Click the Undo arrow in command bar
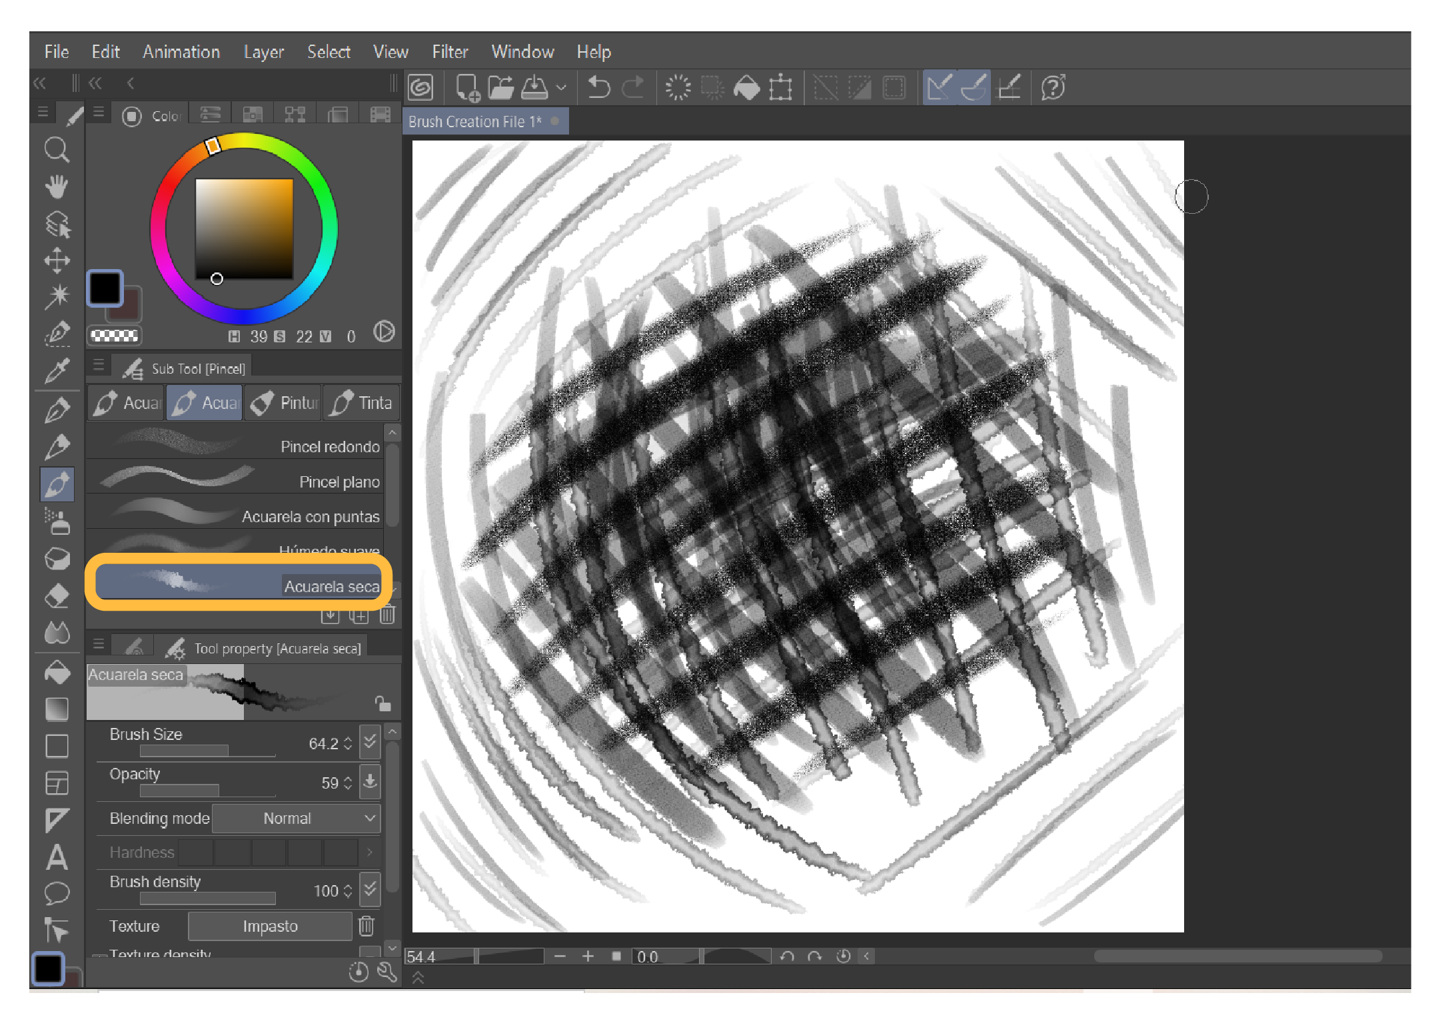Screen dimensions: 1438x1023 [x=599, y=87]
